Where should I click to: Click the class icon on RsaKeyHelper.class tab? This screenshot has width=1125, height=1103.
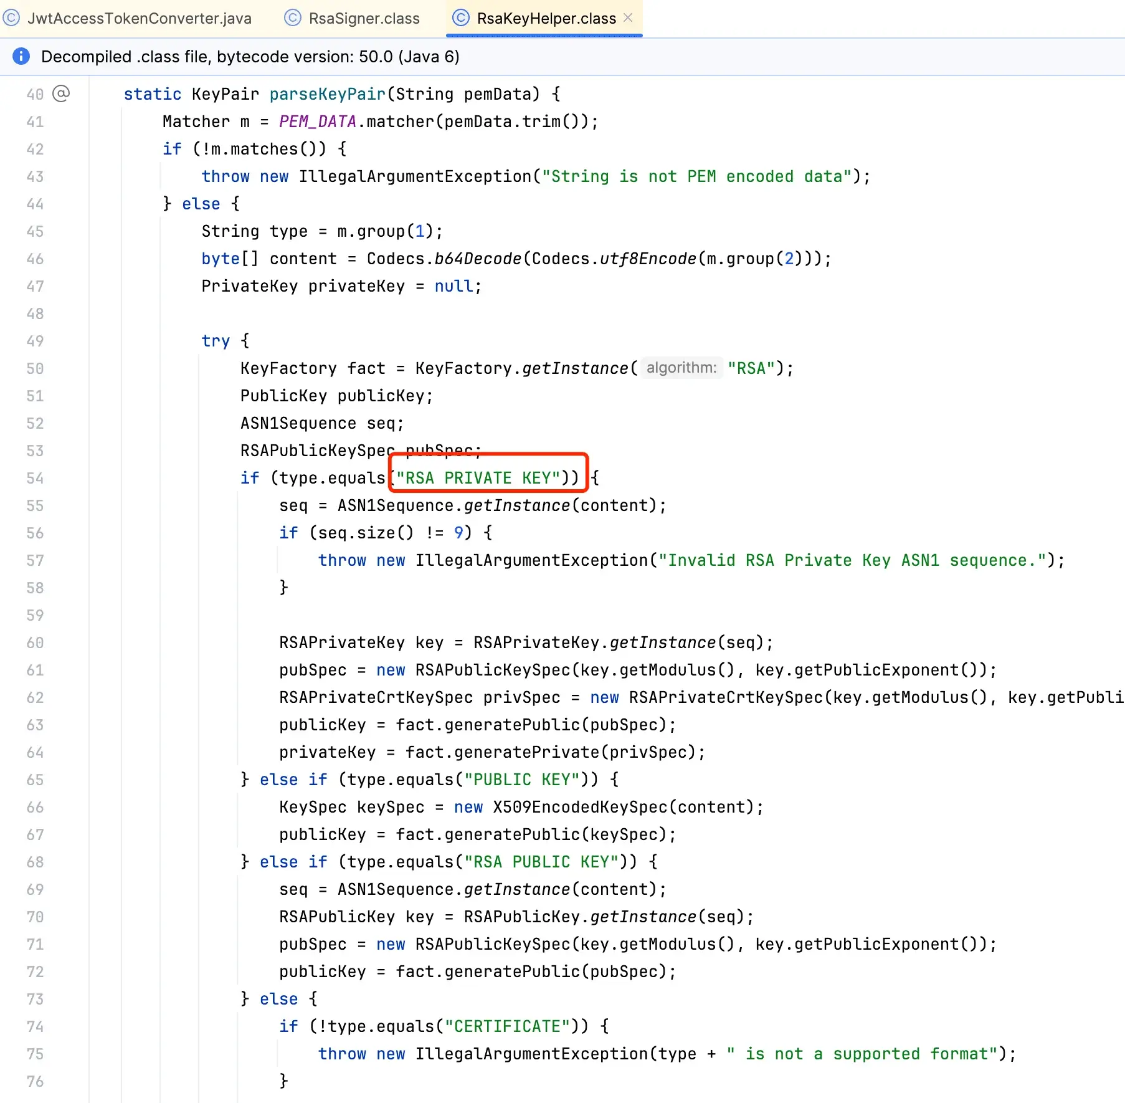click(461, 18)
